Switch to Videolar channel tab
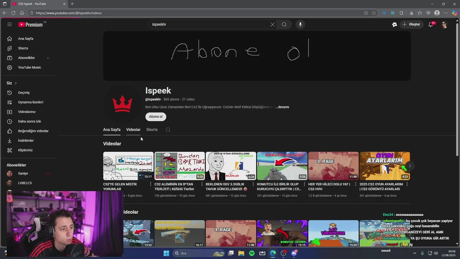This screenshot has width=460, height=259. [133, 129]
